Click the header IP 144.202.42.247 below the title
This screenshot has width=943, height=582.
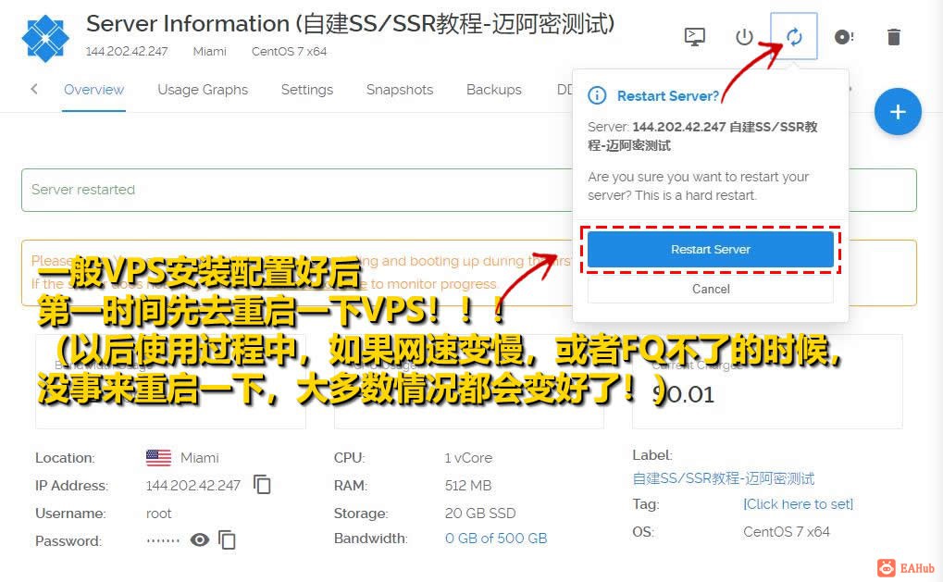[x=127, y=52]
